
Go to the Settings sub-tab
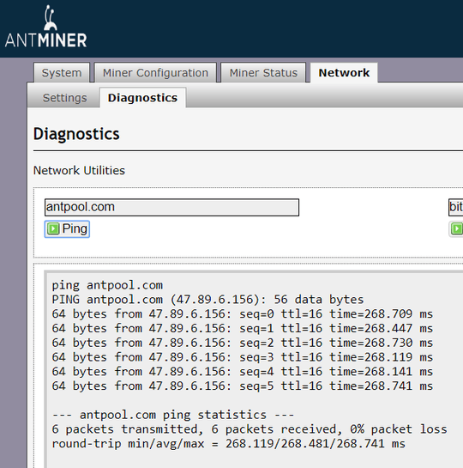(64, 98)
